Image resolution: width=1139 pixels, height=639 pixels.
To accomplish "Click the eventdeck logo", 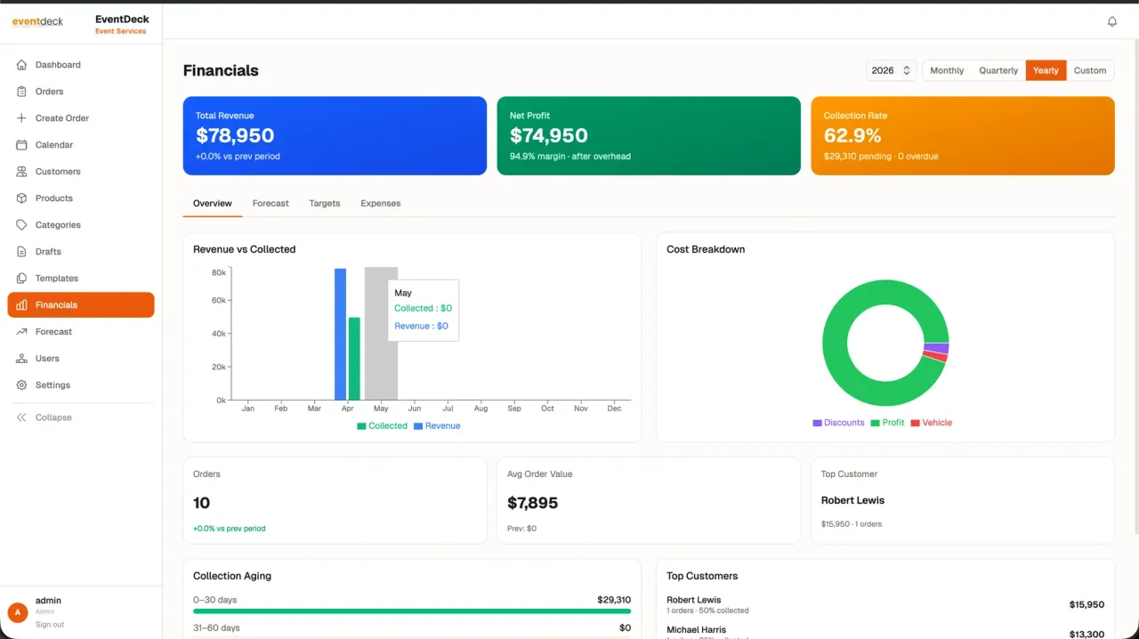I will point(37,21).
